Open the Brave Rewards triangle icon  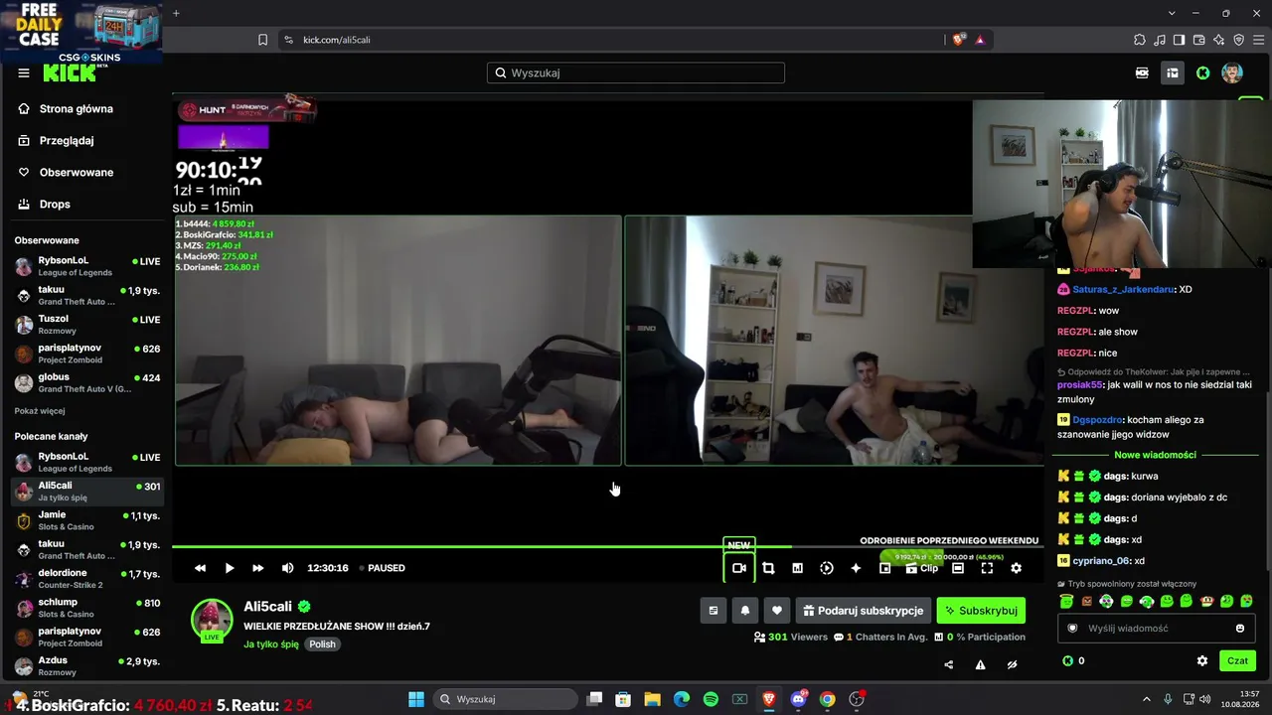(980, 40)
